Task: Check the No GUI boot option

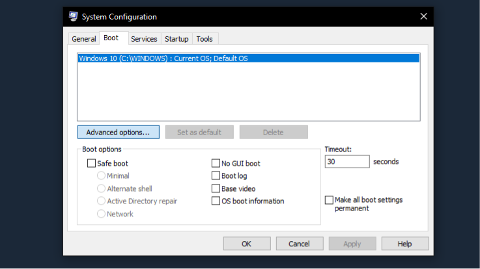Action: click(x=216, y=164)
